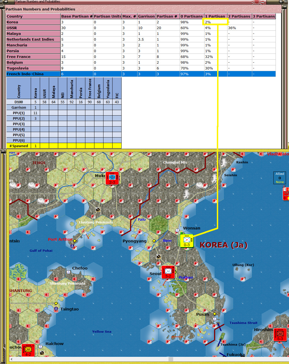Open the Allied status panel on the map

pyautogui.click(x=280, y=178)
